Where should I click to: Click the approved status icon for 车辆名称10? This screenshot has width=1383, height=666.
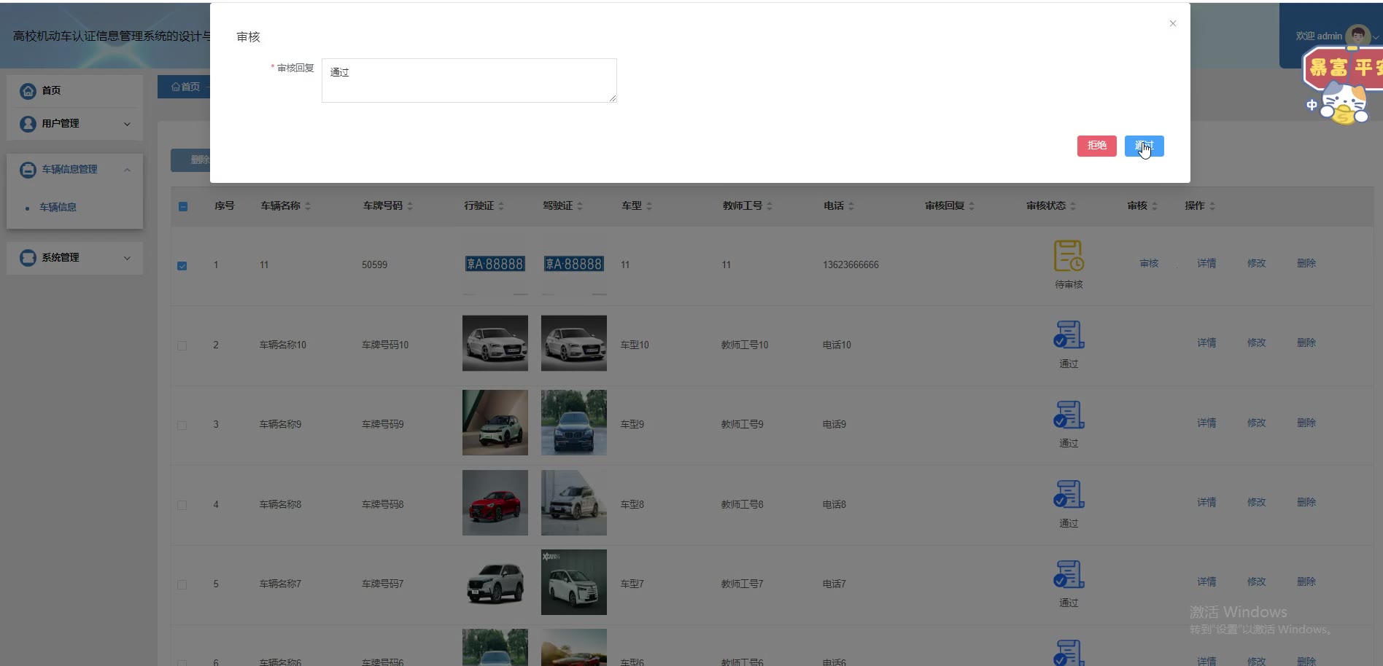[x=1069, y=335]
